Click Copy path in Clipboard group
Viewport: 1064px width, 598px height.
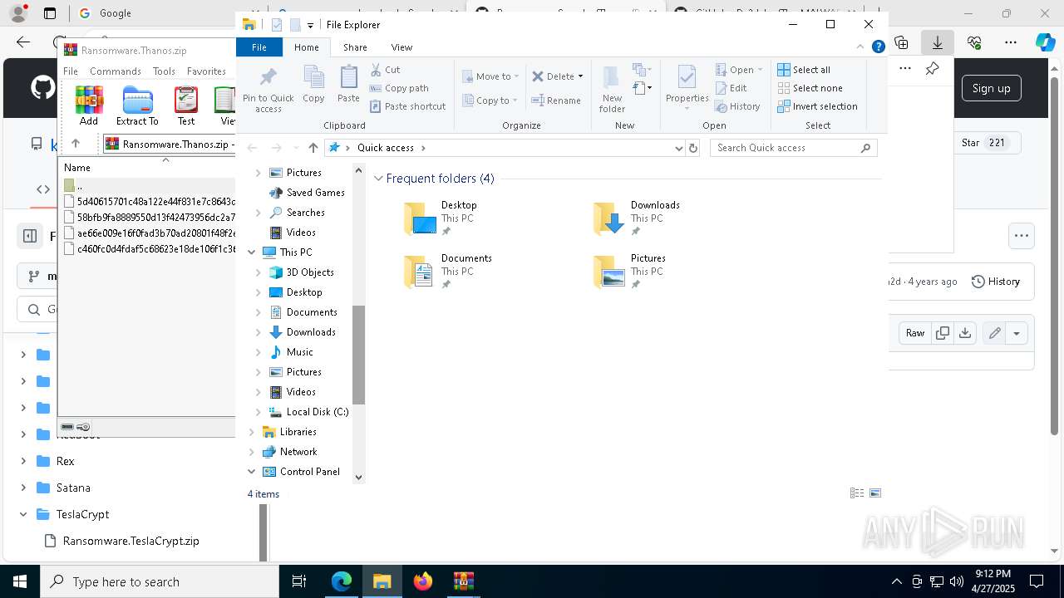tap(399, 88)
